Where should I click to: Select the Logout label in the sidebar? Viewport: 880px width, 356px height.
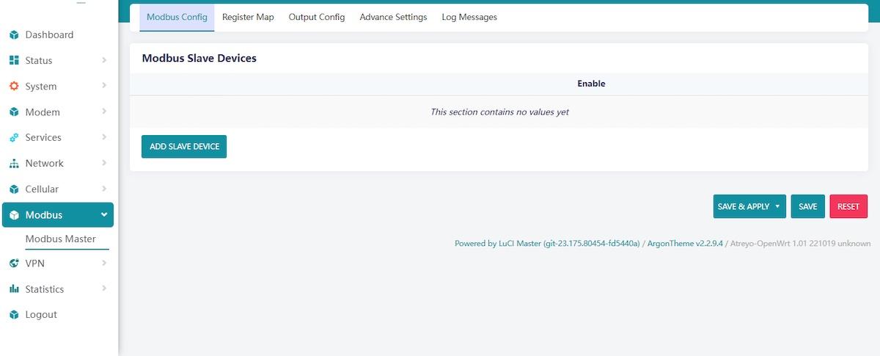[x=41, y=314]
